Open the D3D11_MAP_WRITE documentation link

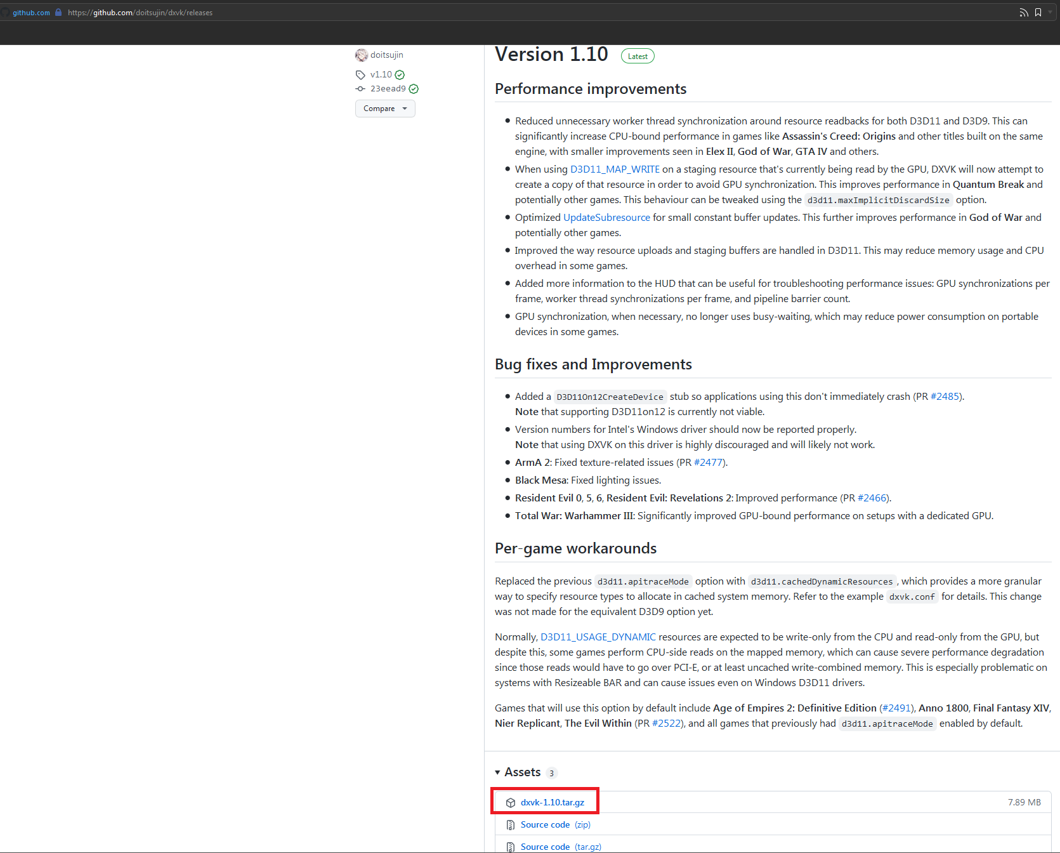point(615,169)
